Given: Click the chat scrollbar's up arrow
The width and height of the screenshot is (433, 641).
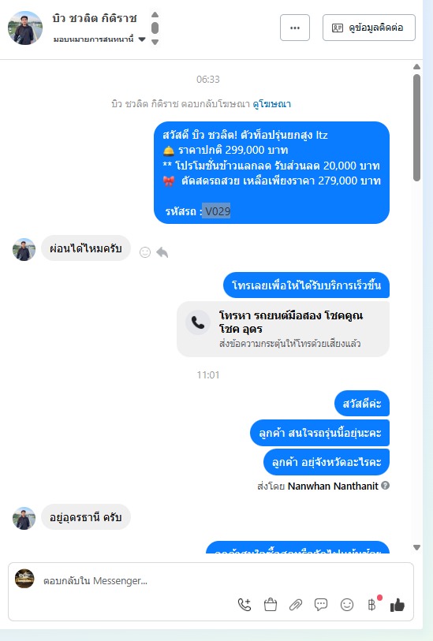Looking at the screenshot, I should tap(416, 67).
